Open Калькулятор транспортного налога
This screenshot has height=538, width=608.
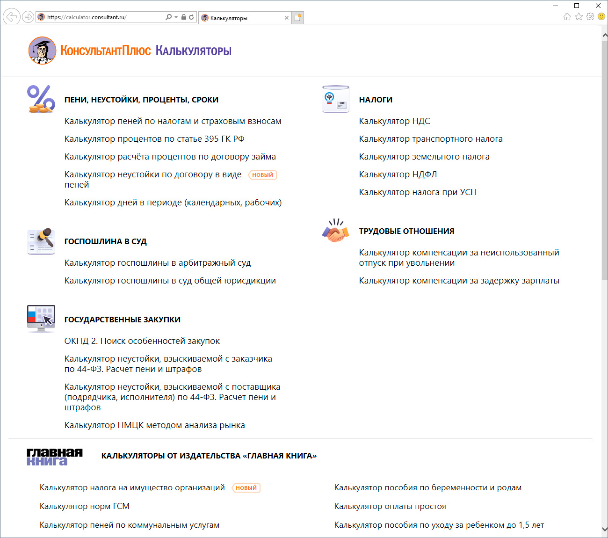click(431, 139)
